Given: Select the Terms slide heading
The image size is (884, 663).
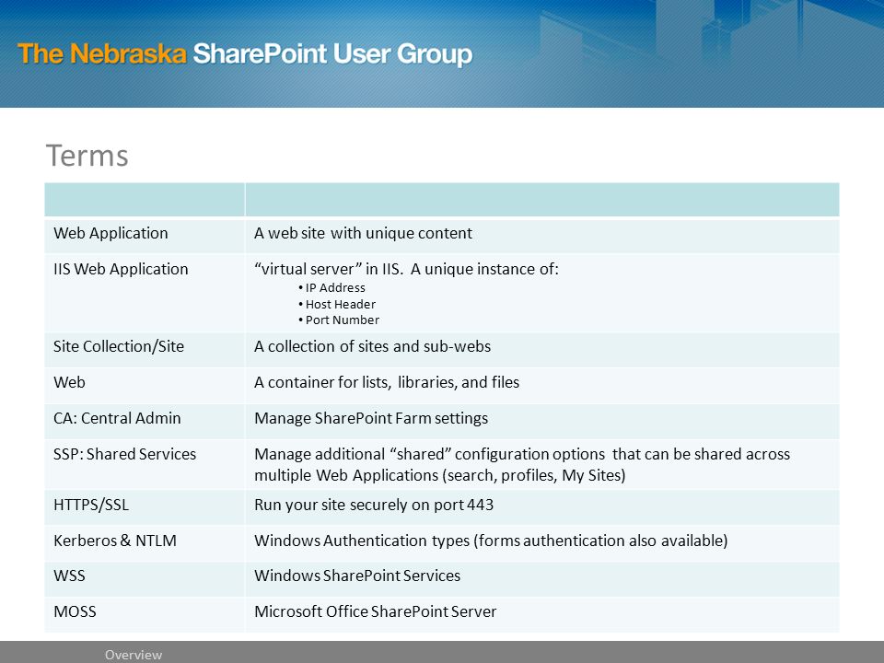Looking at the screenshot, I should click(87, 156).
